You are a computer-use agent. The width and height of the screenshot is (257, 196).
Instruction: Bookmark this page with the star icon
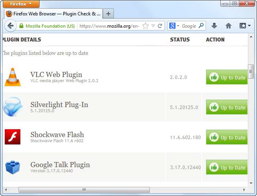[x=146, y=26]
